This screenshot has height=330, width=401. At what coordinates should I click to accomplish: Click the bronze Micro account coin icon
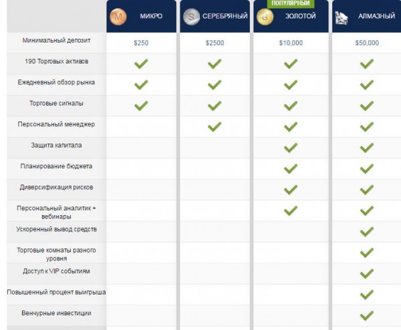tap(118, 17)
